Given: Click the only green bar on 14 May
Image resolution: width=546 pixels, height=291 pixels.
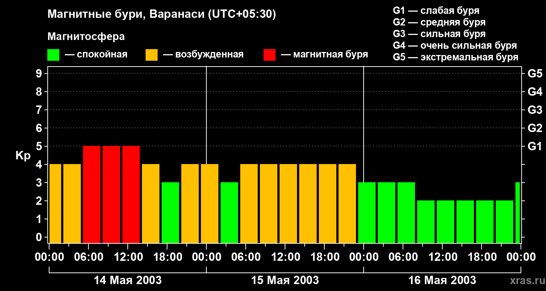Looking at the screenshot, I should [x=170, y=212].
